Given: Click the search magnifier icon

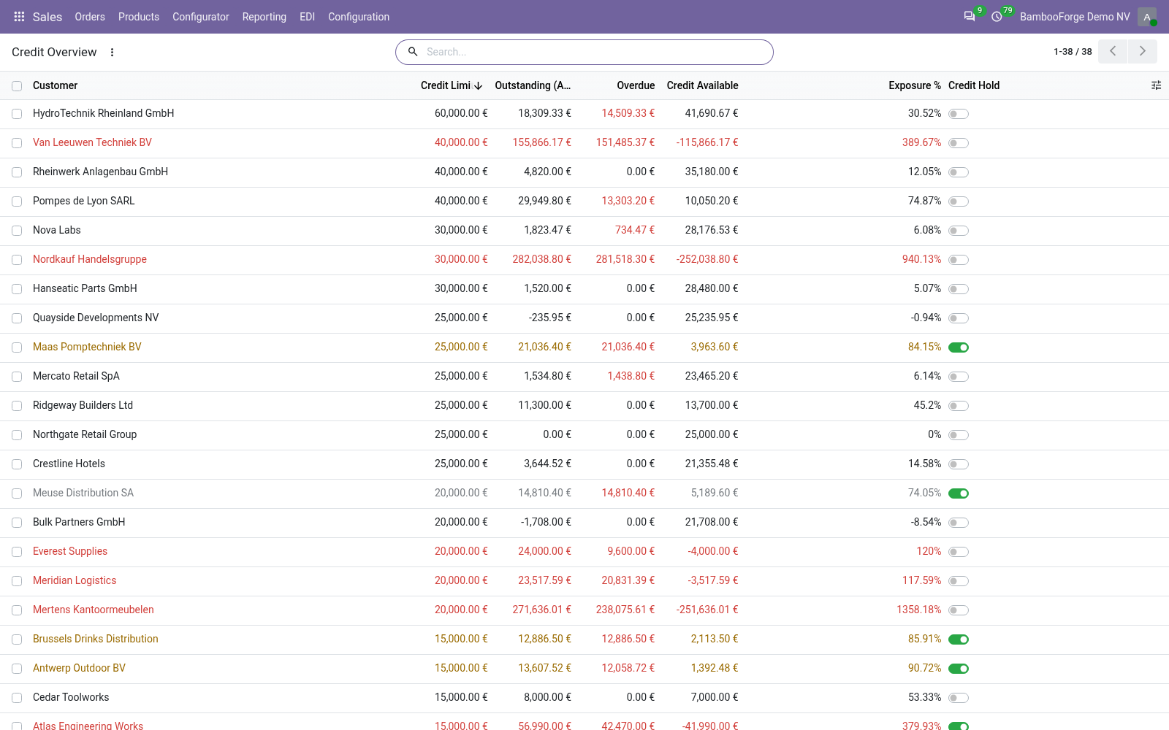Looking at the screenshot, I should pyautogui.click(x=413, y=52).
